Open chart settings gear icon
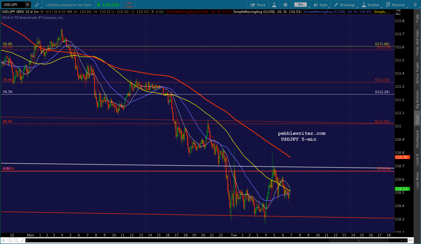The image size is (421, 244). click(x=285, y=5)
